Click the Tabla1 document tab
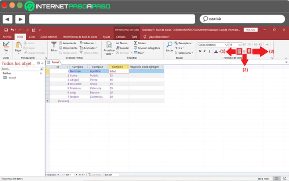Screen dimensions: 289x181 point(53,62)
